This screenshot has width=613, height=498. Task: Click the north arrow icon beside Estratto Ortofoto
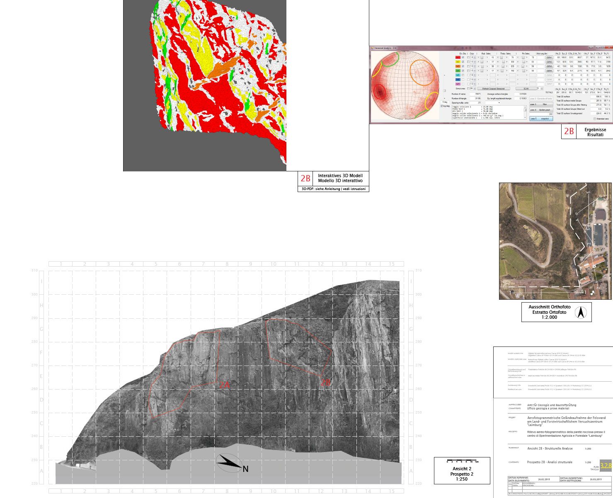click(x=581, y=313)
